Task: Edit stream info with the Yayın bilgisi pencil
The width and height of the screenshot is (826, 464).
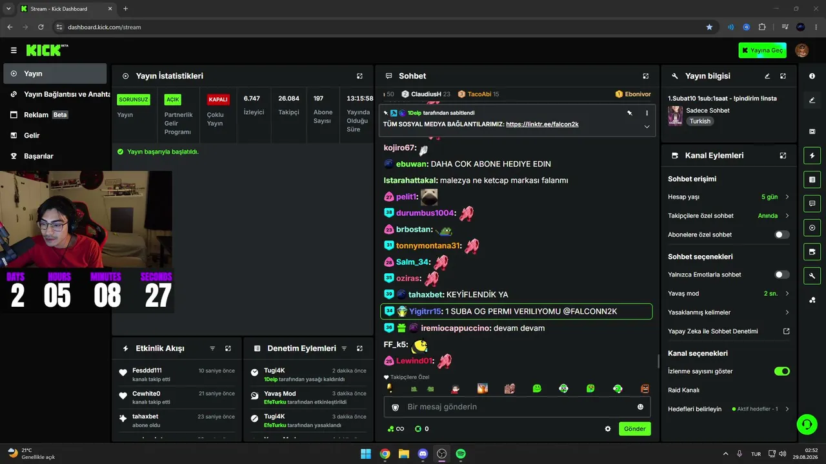Action: click(767, 76)
